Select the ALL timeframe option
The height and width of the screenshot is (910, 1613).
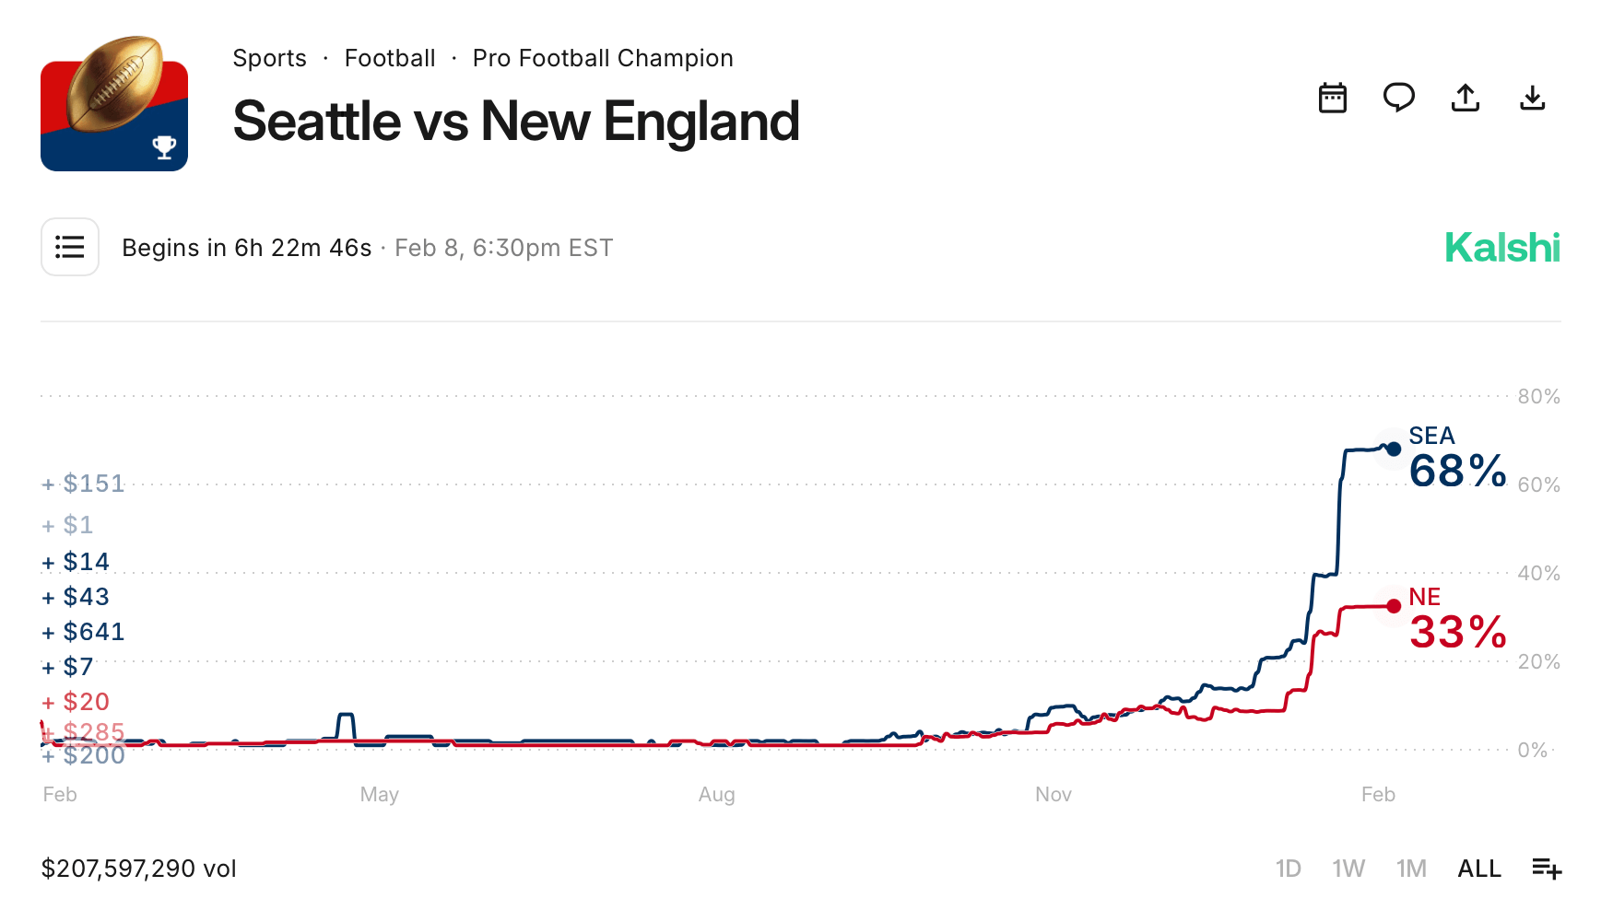click(x=1478, y=868)
